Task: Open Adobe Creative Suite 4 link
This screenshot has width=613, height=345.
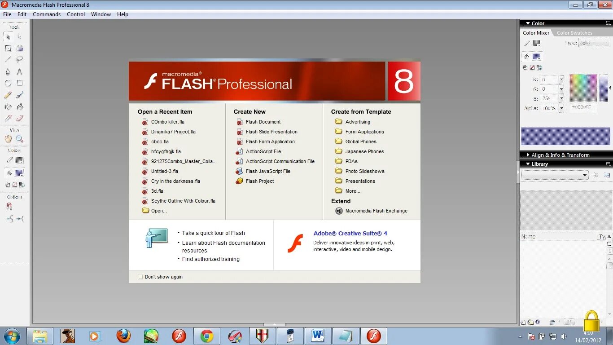Action: click(350, 234)
